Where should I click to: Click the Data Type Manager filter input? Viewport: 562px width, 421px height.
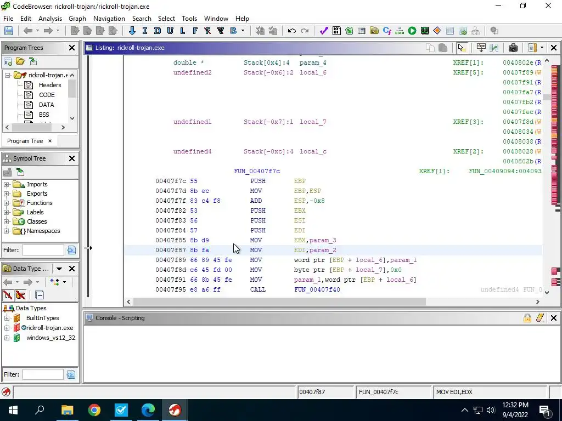tap(43, 374)
